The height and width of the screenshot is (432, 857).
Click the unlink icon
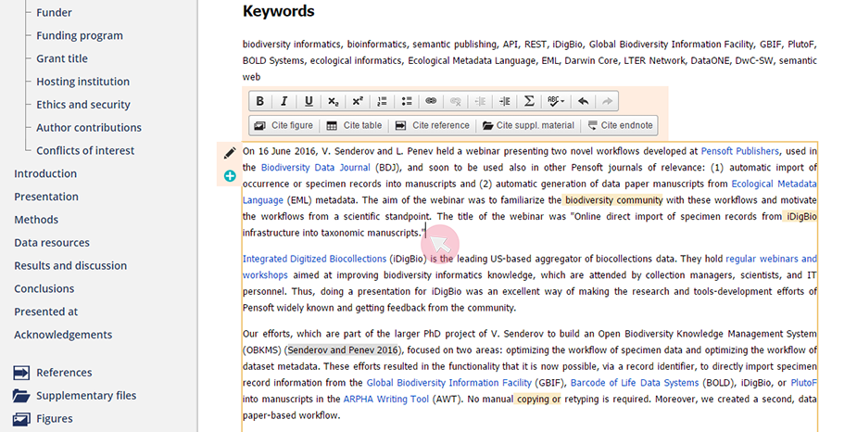coord(455,101)
